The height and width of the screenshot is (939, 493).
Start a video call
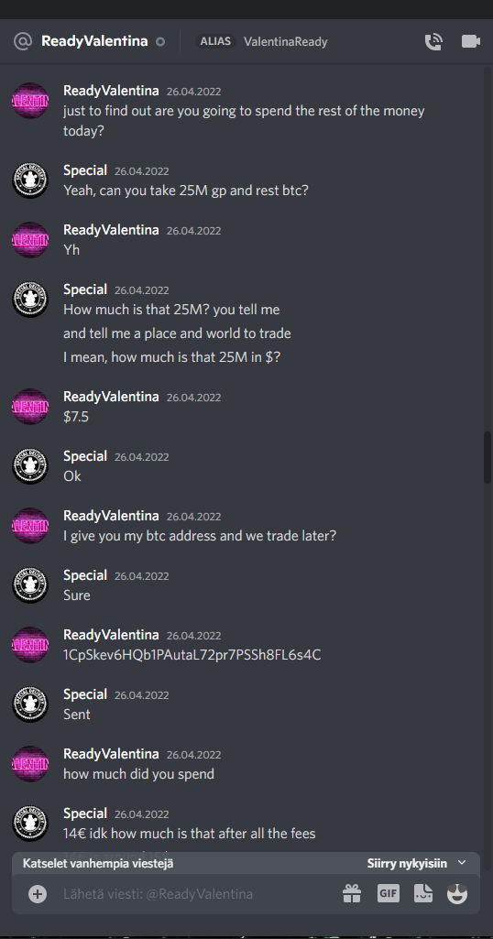[471, 41]
